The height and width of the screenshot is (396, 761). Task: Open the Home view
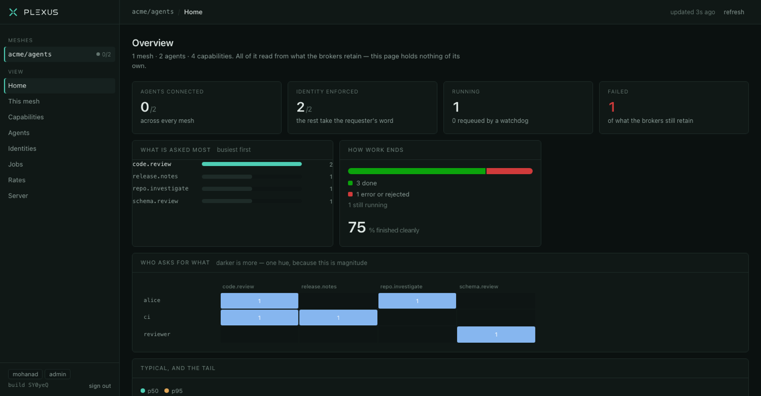point(60,85)
